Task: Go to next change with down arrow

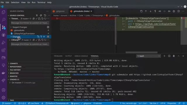Action: click(150, 11)
